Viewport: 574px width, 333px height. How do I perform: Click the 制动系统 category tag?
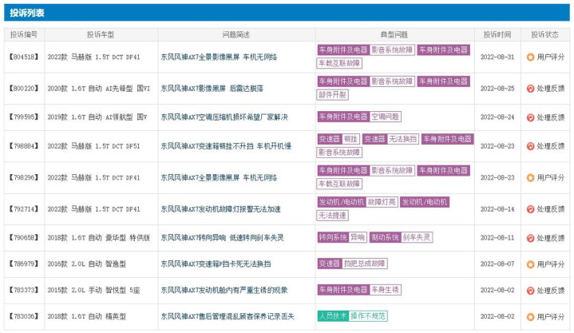point(385,237)
